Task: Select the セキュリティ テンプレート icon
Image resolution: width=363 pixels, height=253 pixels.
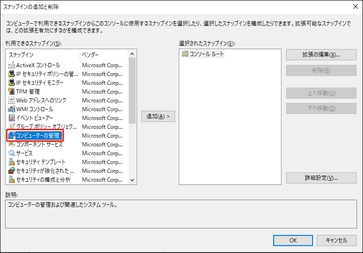Action: point(12,162)
